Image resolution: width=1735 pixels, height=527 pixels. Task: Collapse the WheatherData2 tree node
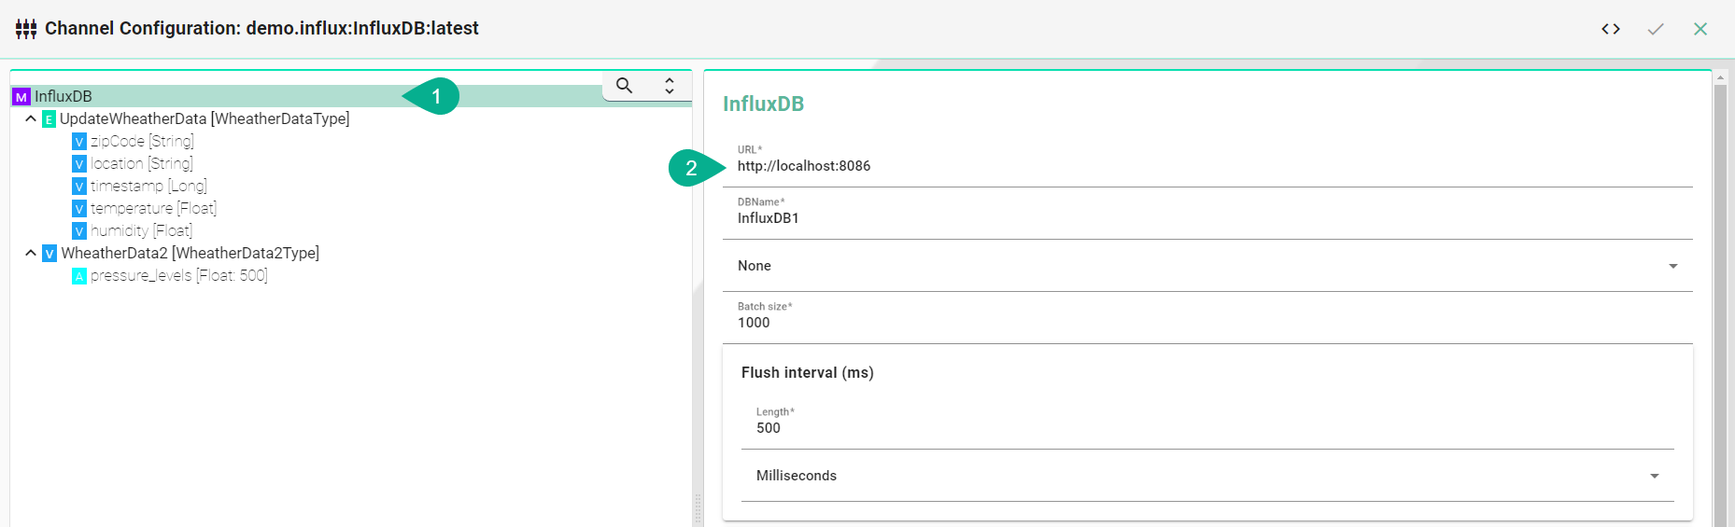[x=31, y=254]
